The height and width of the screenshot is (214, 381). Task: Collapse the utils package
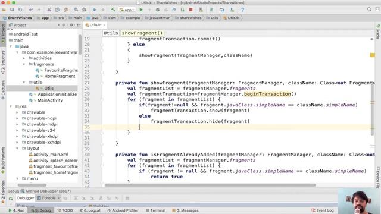(x=24, y=82)
